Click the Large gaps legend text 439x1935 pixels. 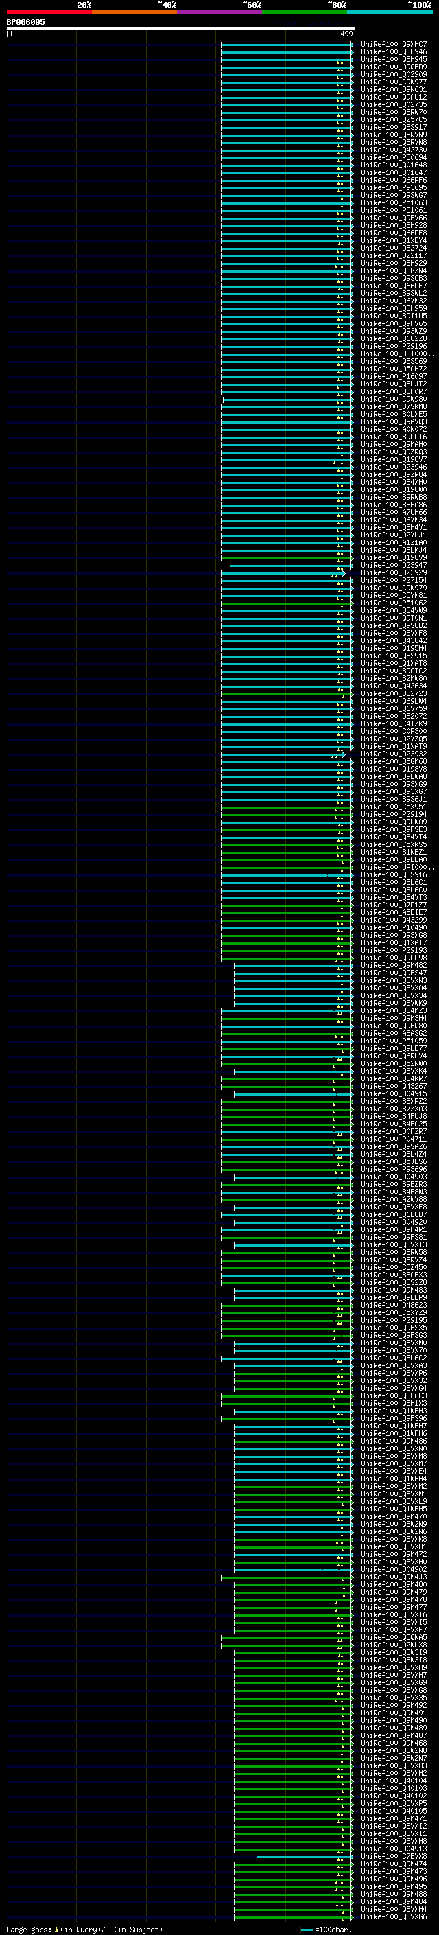(x=29, y=1930)
